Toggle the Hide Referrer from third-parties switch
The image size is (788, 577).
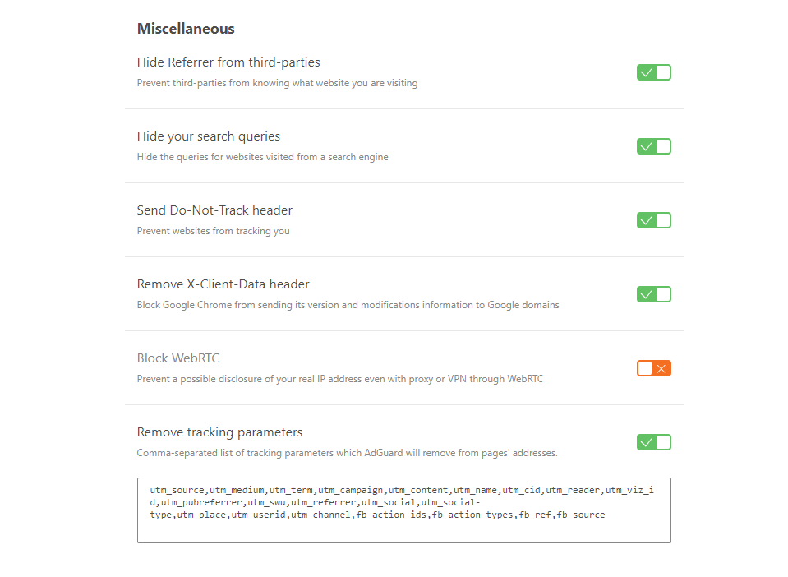pos(653,72)
